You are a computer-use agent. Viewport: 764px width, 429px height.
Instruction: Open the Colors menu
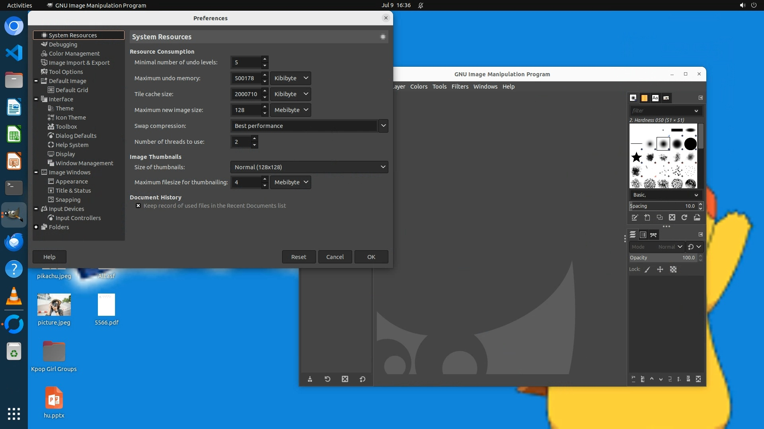(x=419, y=87)
